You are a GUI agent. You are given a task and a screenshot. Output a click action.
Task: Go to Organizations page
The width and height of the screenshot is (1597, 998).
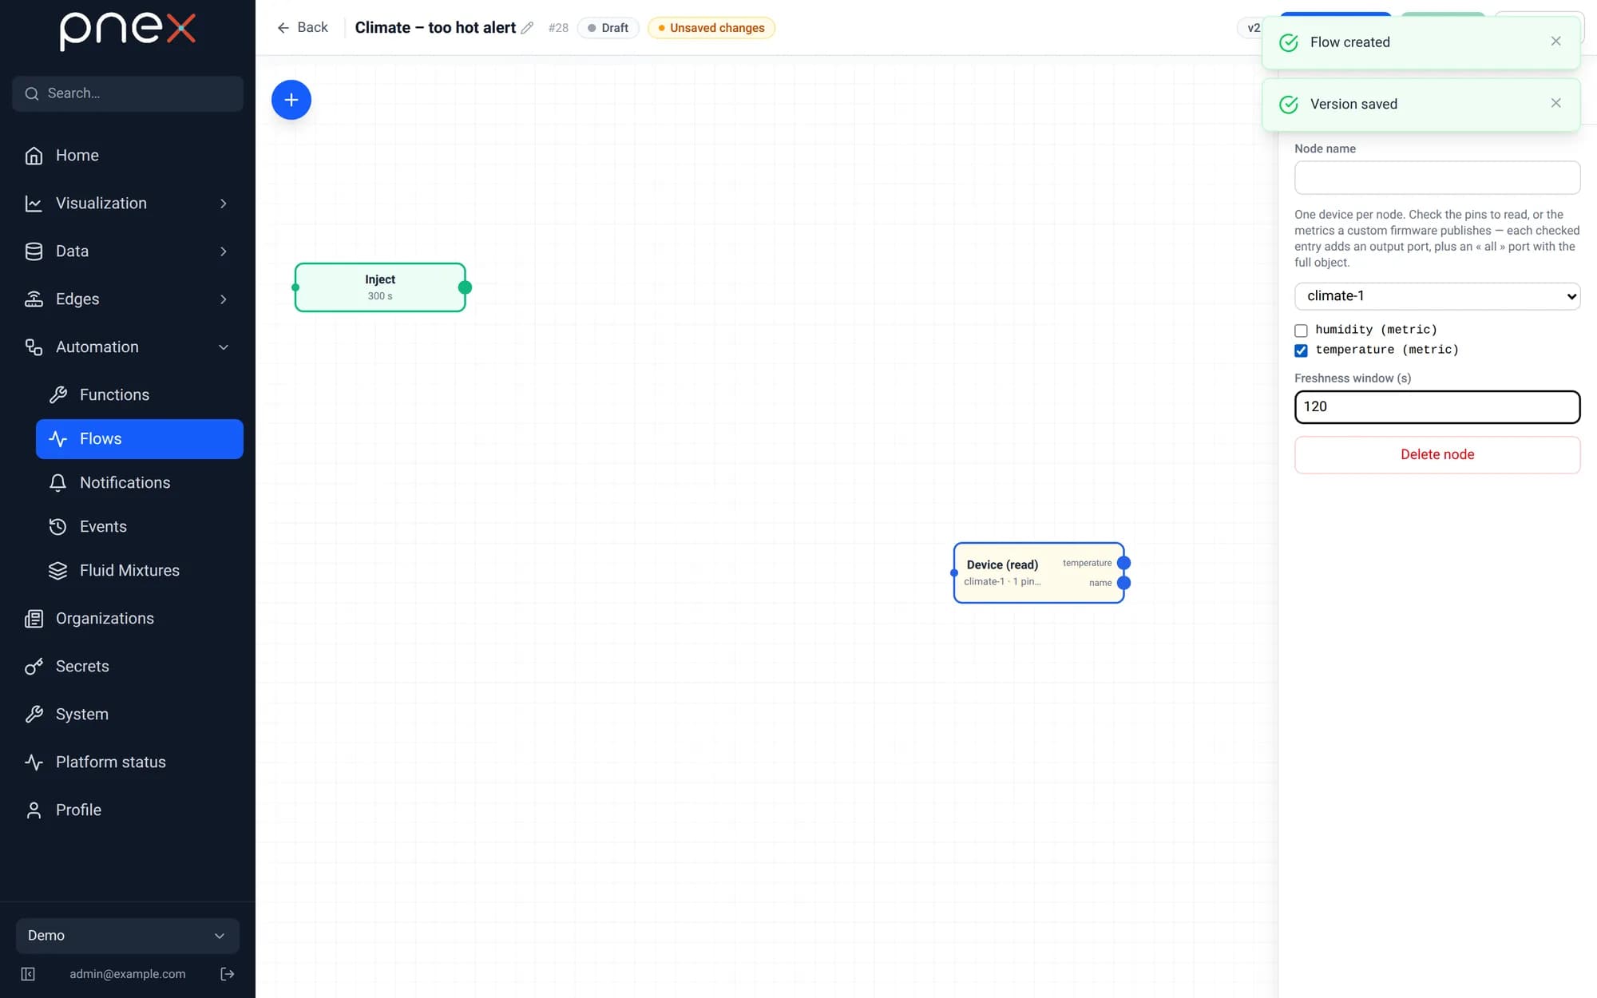pos(128,619)
